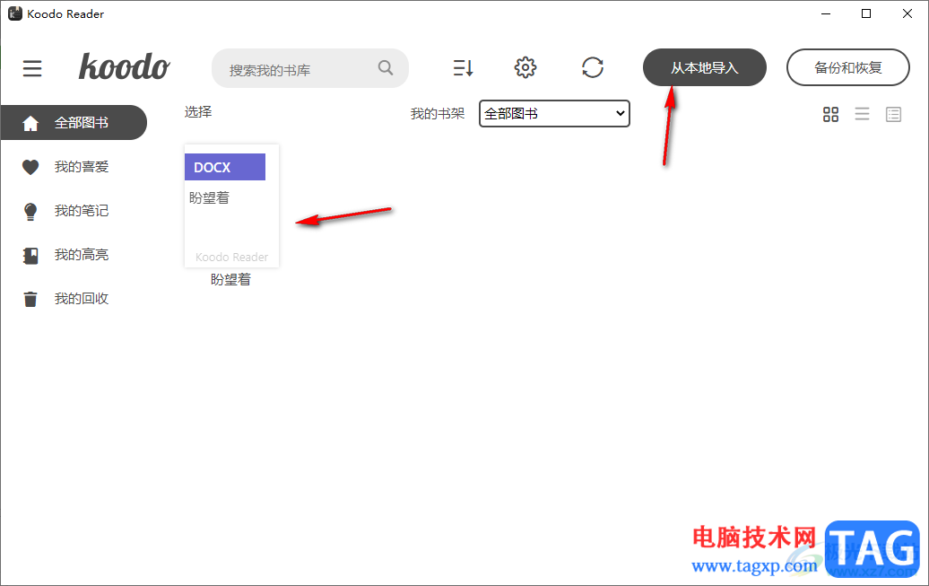The width and height of the screenshot is (929, 586).
Task: Maximize the Koodo Reader window
Action: tap(866, 13)
